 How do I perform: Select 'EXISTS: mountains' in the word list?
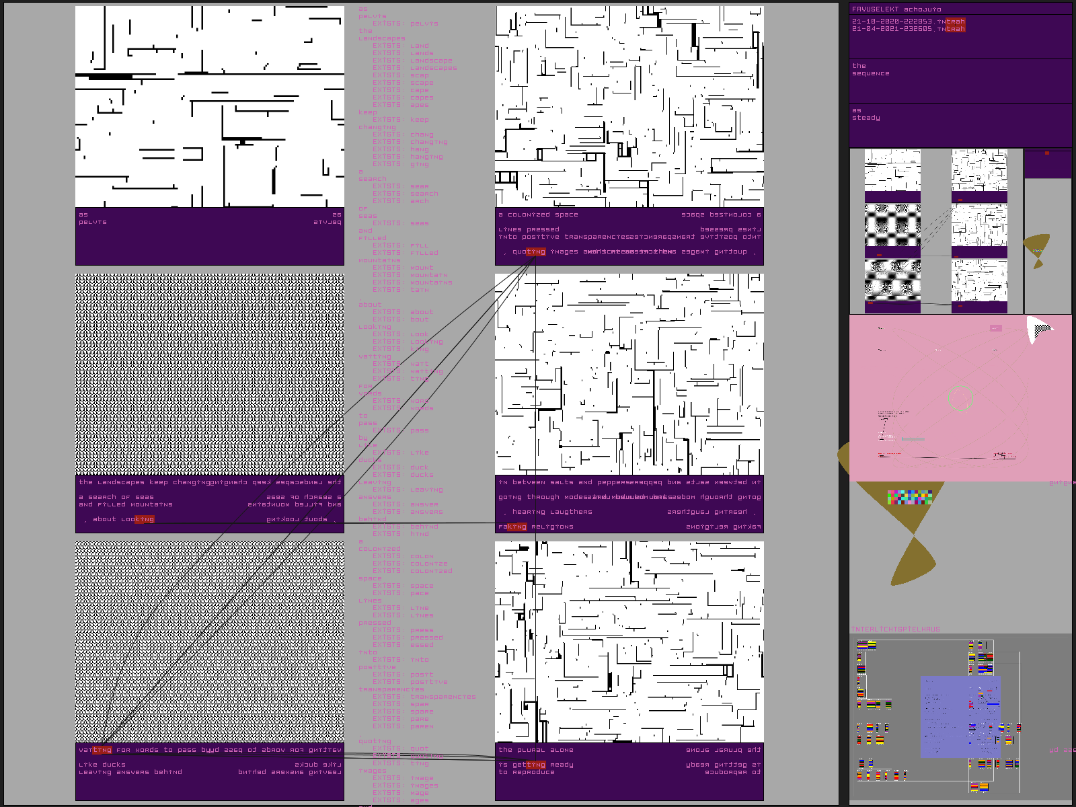click(x=413, y=282)
